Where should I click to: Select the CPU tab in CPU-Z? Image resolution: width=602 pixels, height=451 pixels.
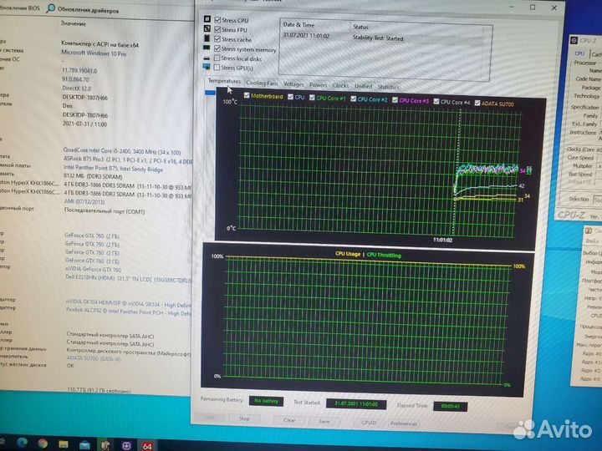(579, 53)
